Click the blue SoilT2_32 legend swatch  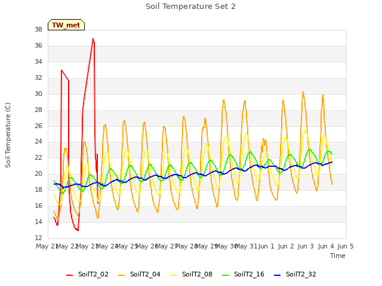click(x=277, y=275)
